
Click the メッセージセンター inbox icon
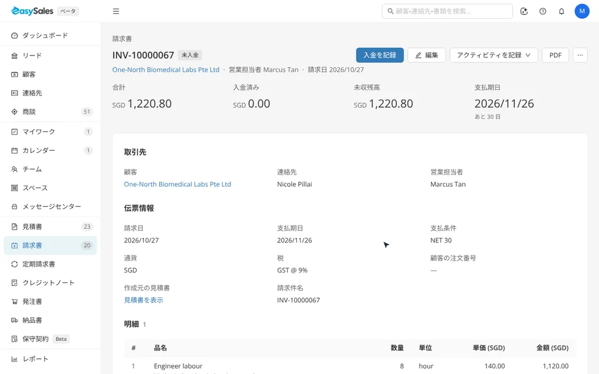(14, 206)
